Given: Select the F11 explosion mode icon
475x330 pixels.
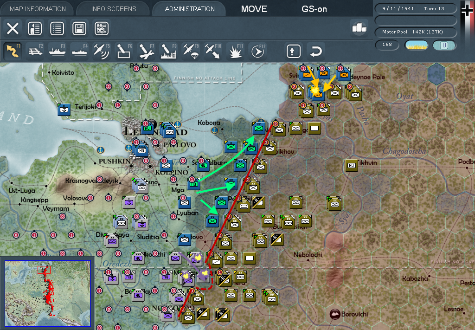Looking at the screenshot, I should pos(235,51).
